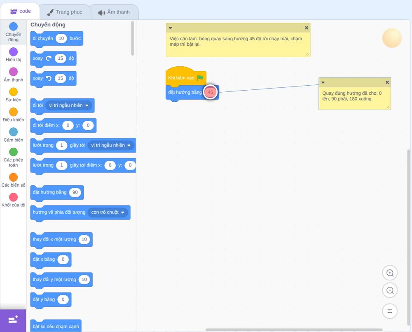412x332 pixels.
Task: Select the Âm thanh category circle
Action: (14, 71)
